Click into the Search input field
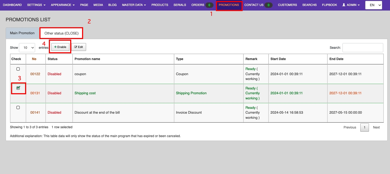 coord(362,48)
